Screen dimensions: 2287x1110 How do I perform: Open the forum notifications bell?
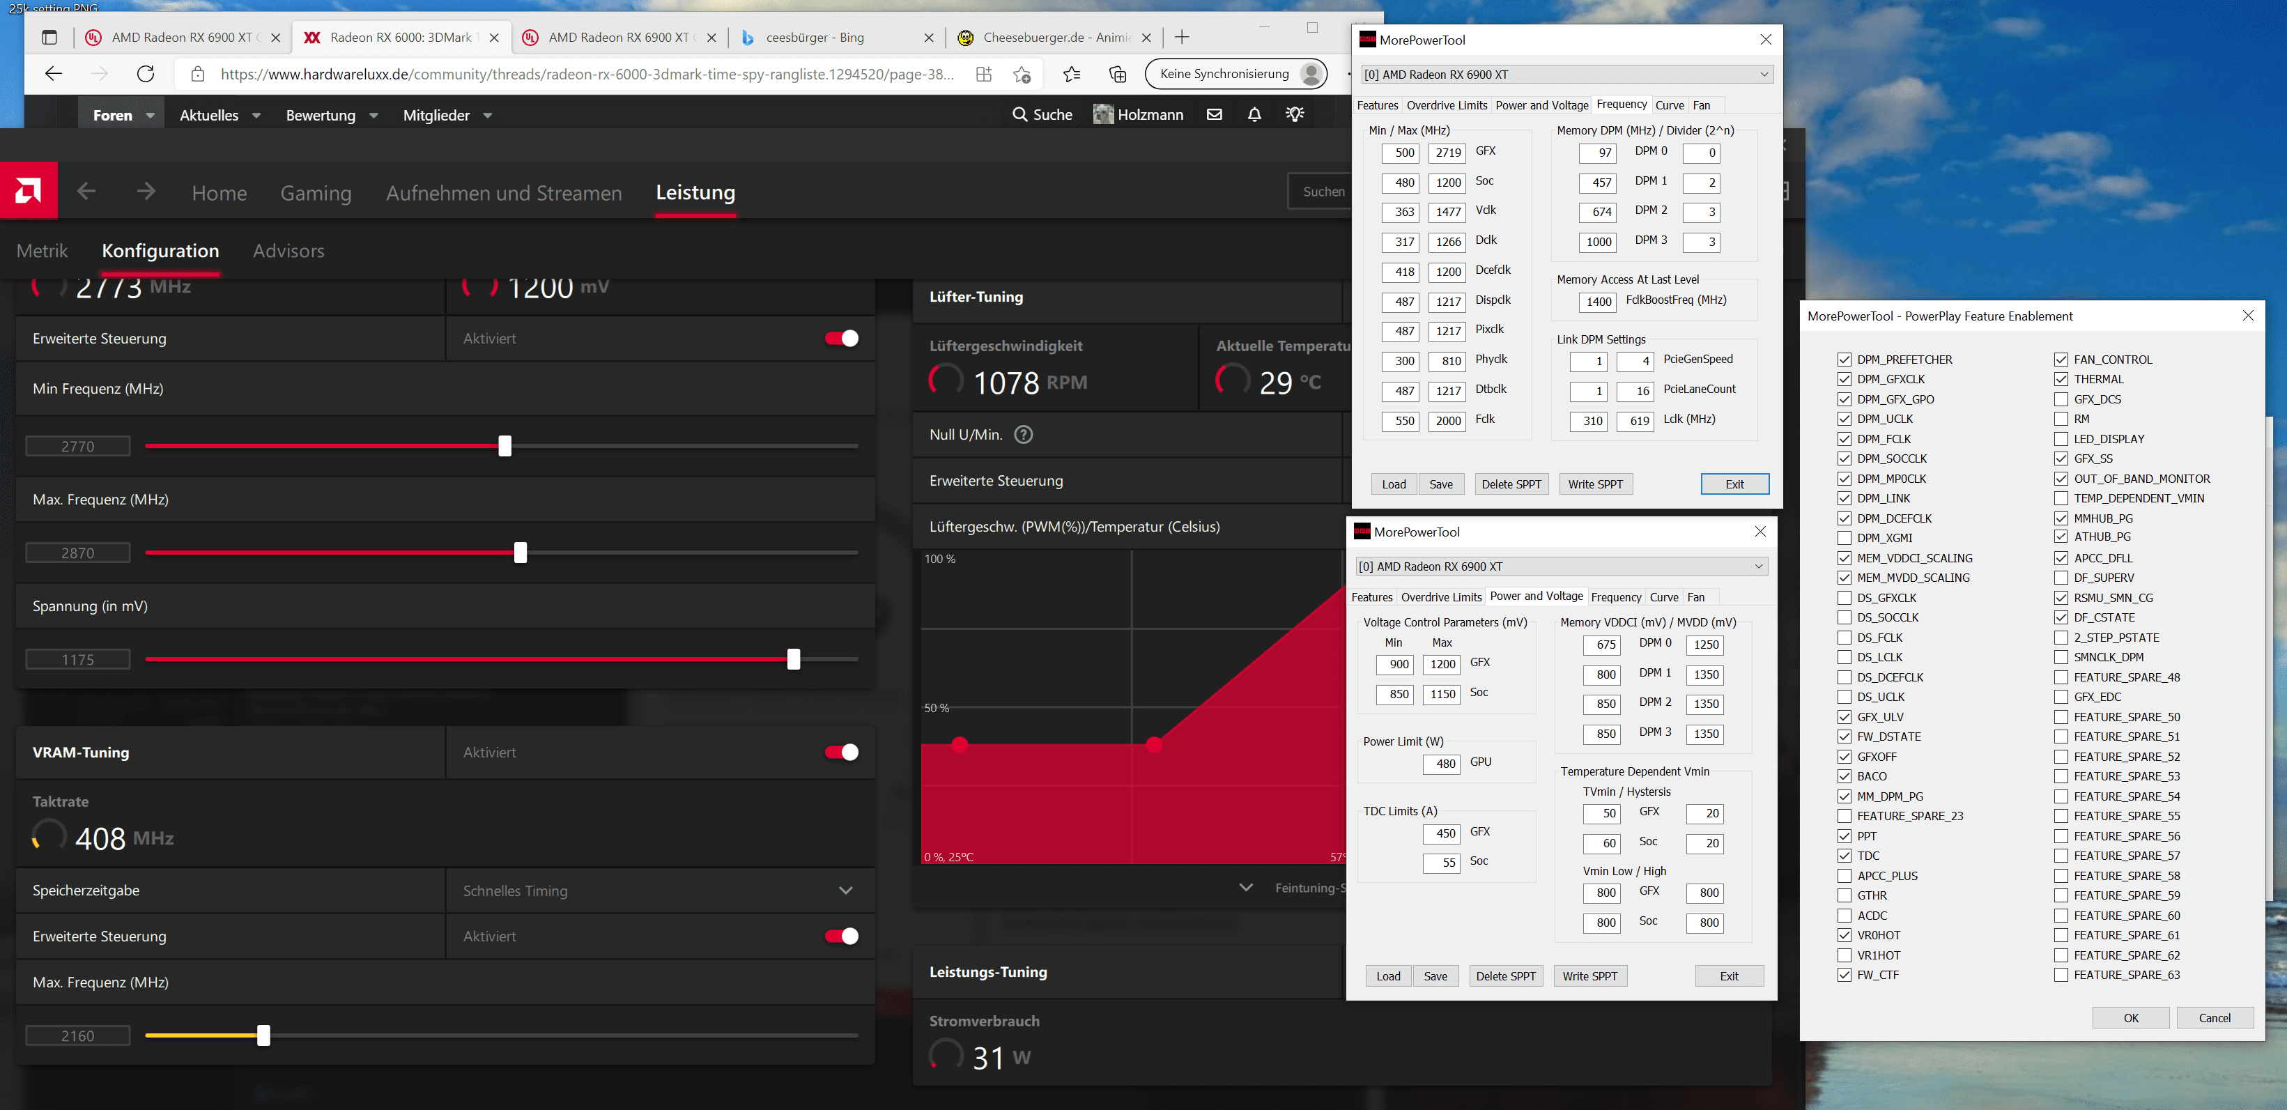click(x=1254, y=114)
